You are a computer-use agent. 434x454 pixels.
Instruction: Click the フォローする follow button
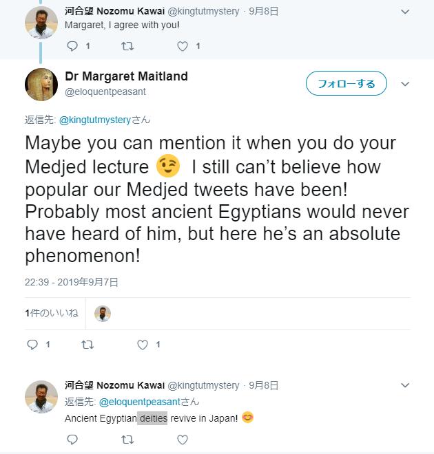pos(347,84)
